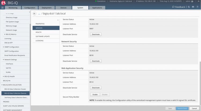The image size is (201, 111).
Task: Deactivate the service with port 9997
Action: tap(96, 34)
